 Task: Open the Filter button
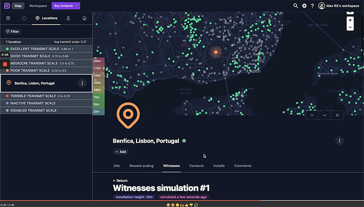[13, 31]
